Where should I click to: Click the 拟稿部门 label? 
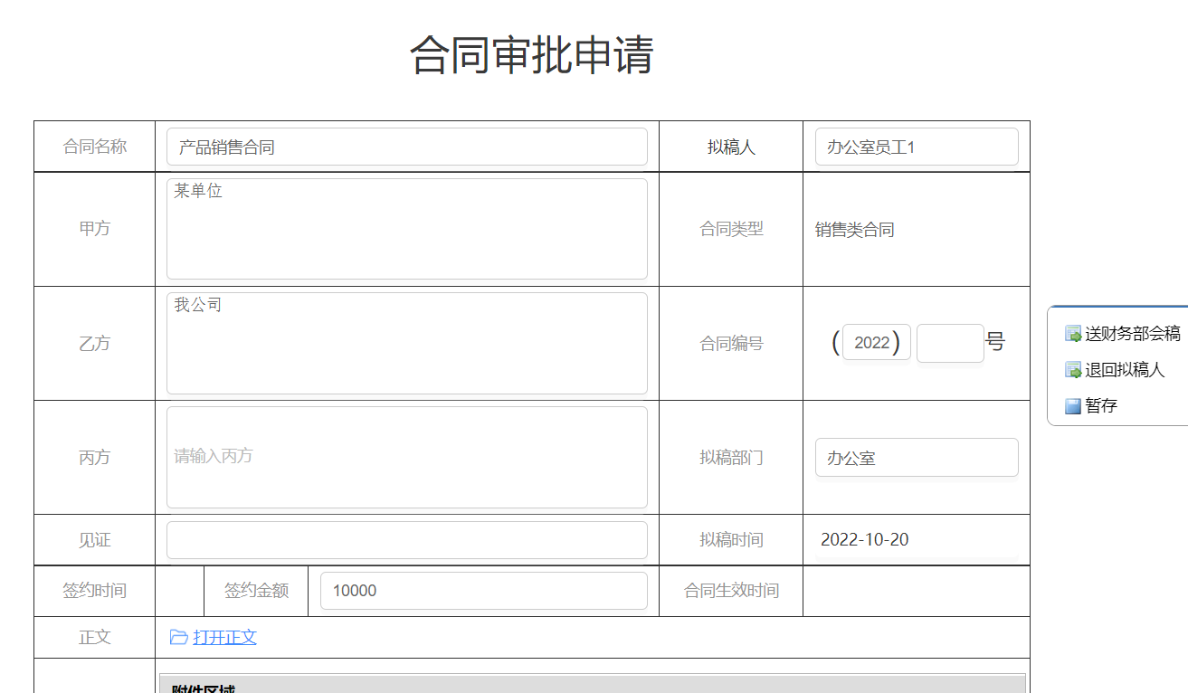tap(731, 458)
